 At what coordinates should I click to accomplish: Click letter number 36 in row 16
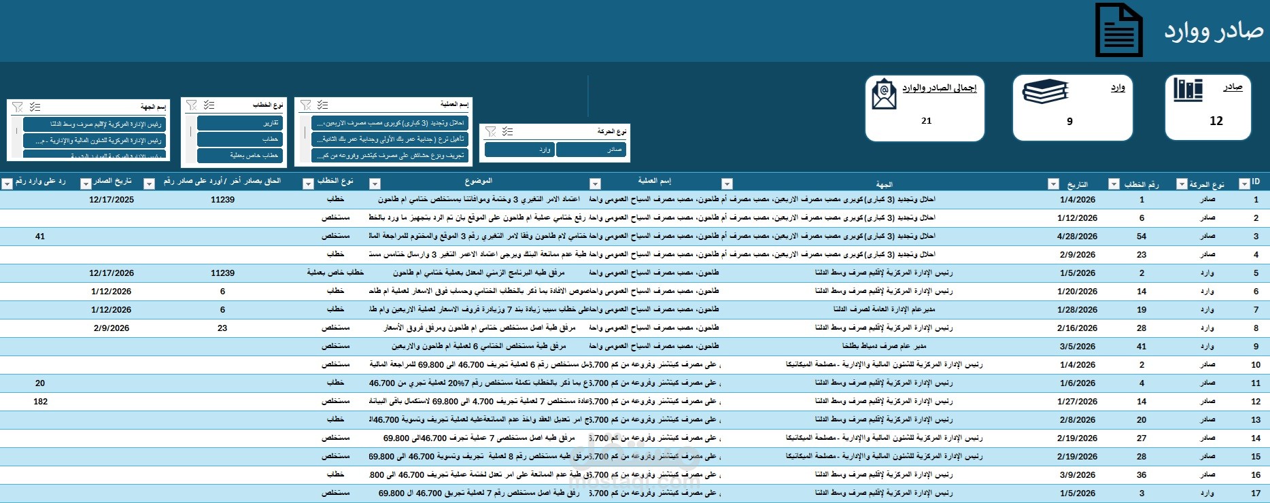pos(1142,475)
